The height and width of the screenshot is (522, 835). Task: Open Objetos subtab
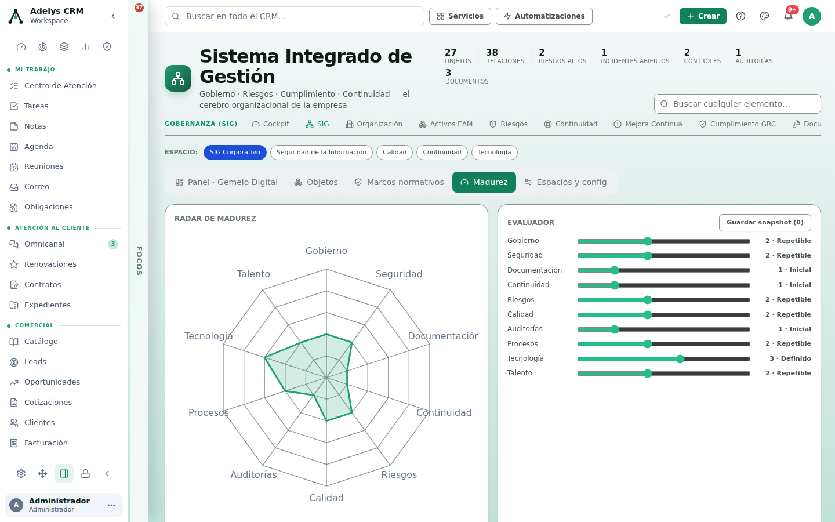[x=316, y=182]
